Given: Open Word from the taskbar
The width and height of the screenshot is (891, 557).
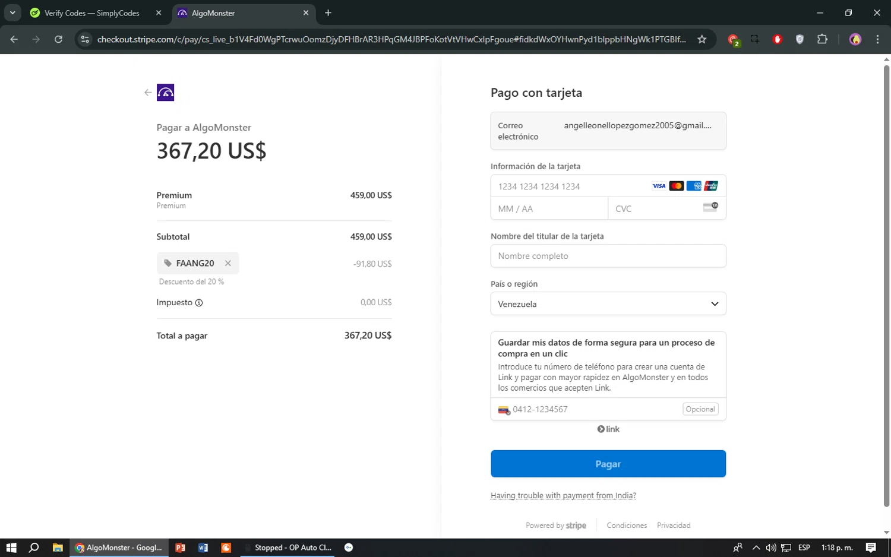Looking at the screenshot, I should tap(203, 547).
